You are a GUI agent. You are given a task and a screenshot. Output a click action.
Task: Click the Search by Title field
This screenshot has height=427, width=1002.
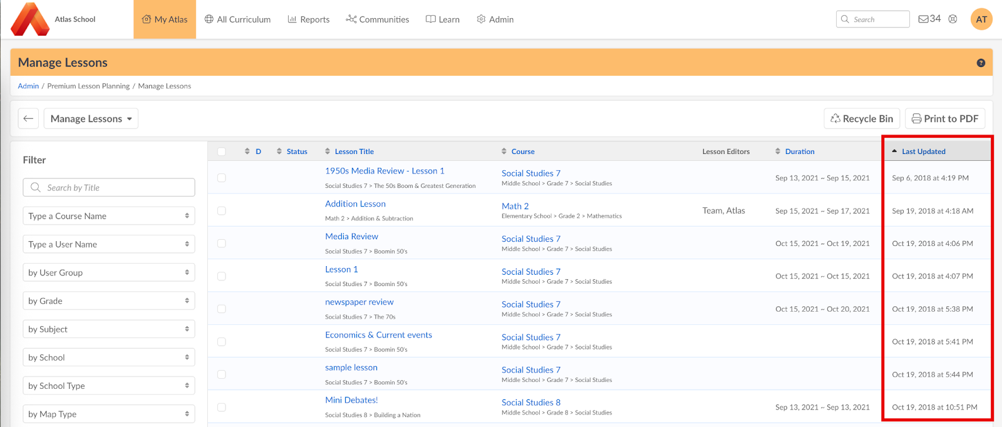pyautogui.click(x=109, y=188)
